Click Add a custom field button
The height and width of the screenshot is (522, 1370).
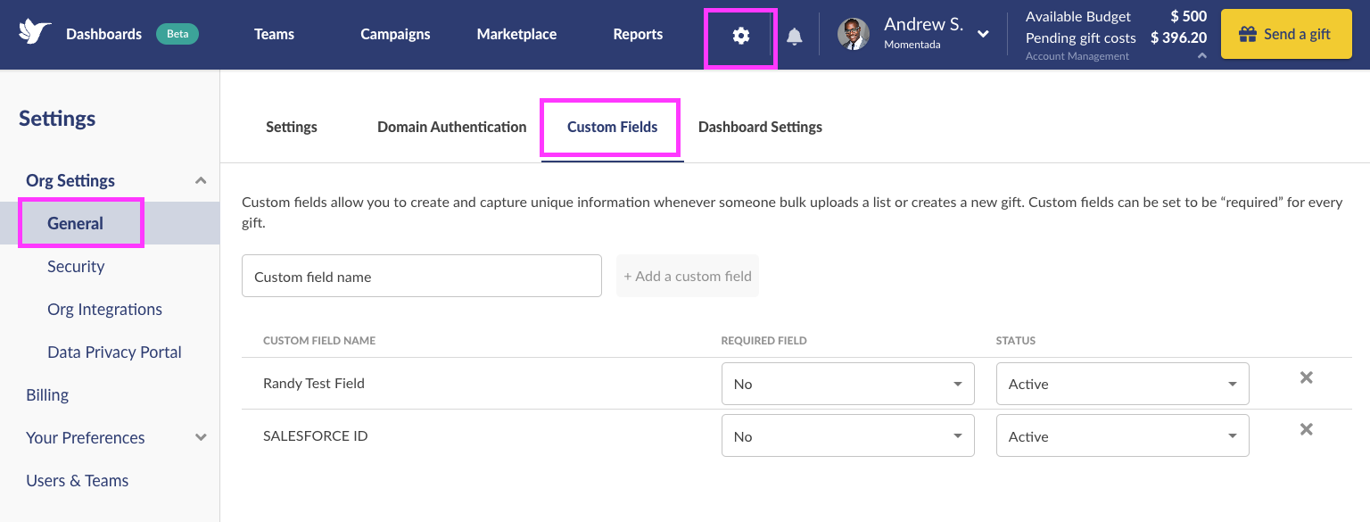pos(688,276)
